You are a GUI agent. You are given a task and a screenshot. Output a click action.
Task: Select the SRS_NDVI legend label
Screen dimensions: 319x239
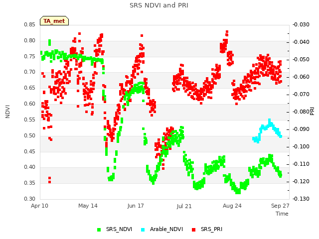point(119,229)
